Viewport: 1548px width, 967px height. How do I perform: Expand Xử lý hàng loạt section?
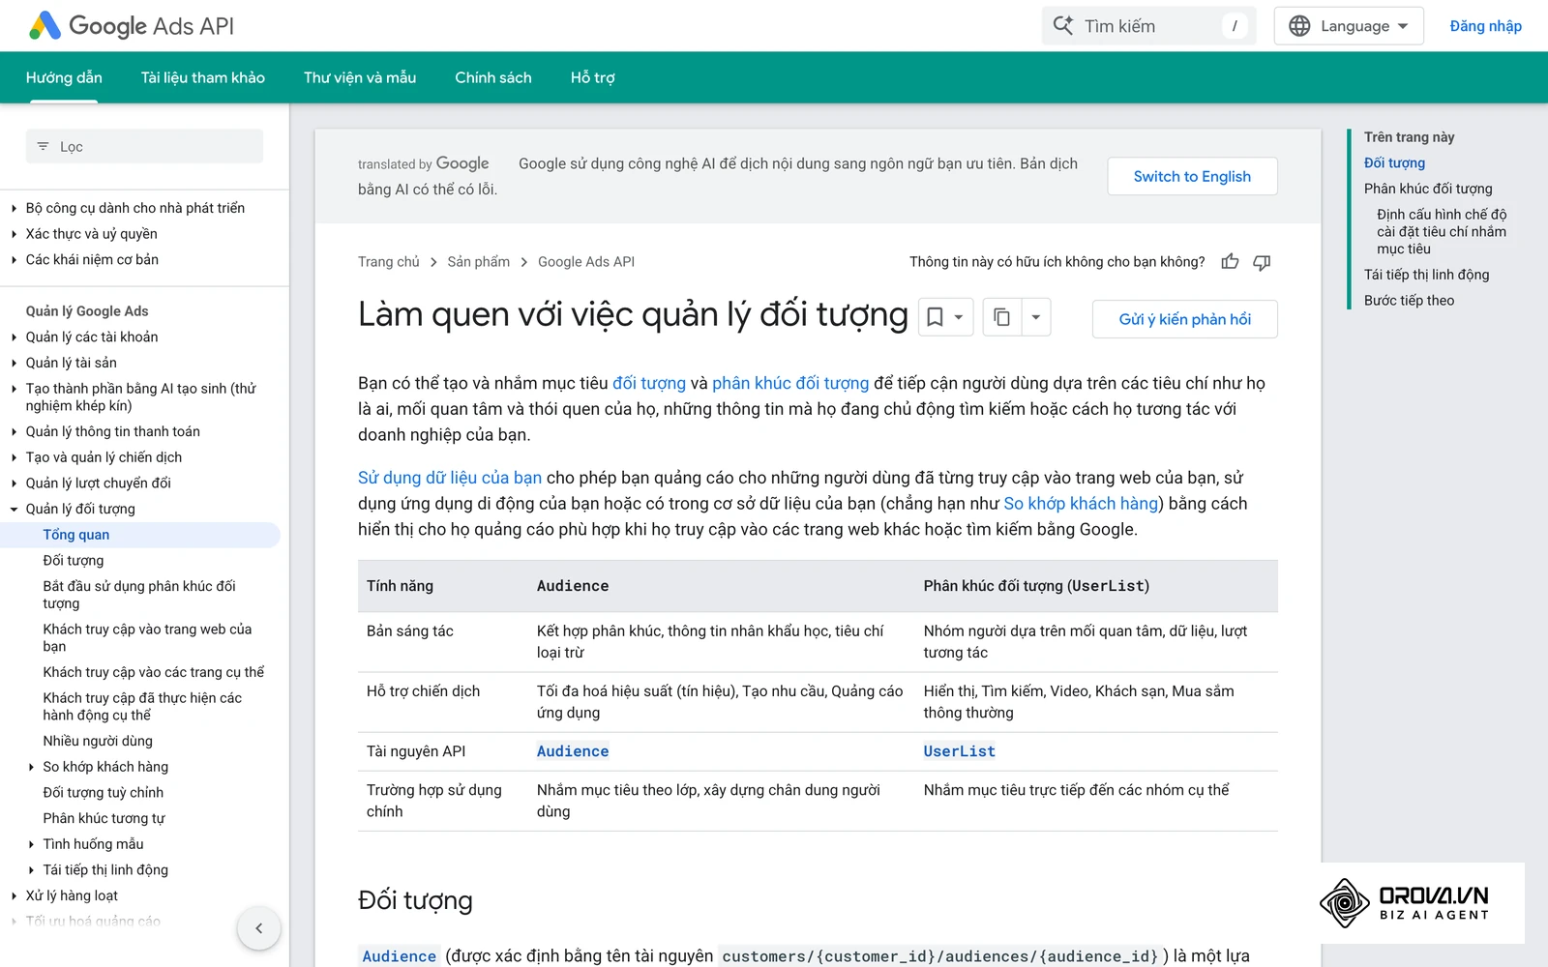pos(14,895)
